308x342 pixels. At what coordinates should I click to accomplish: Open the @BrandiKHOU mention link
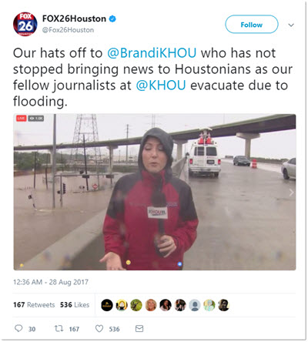tap(152, 53)
